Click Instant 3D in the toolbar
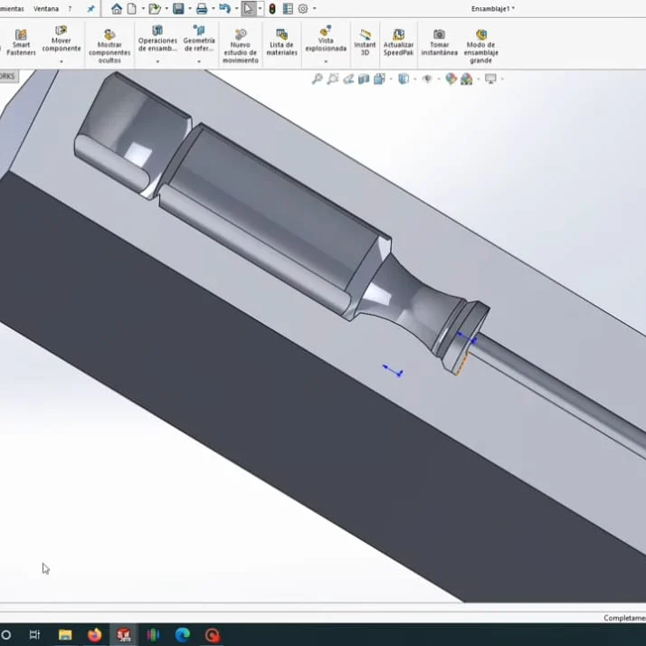The width and height of the screenshot is (646, 646). pos(365,43)
